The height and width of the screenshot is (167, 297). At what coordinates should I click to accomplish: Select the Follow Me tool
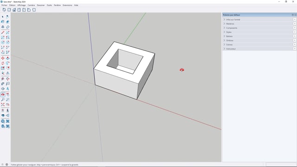[7, 63]
